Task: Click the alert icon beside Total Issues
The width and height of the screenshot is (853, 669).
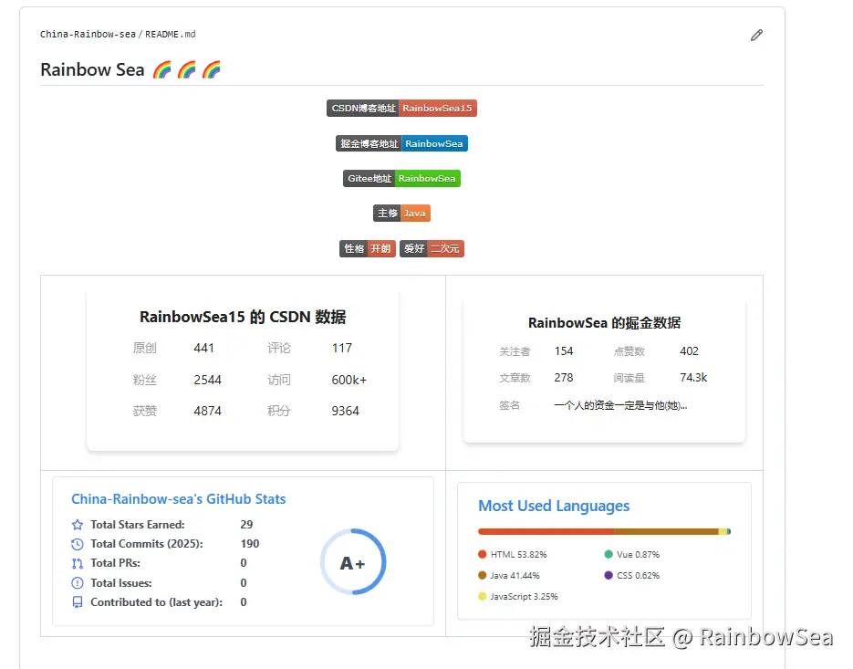Action: tap(78, 583)
